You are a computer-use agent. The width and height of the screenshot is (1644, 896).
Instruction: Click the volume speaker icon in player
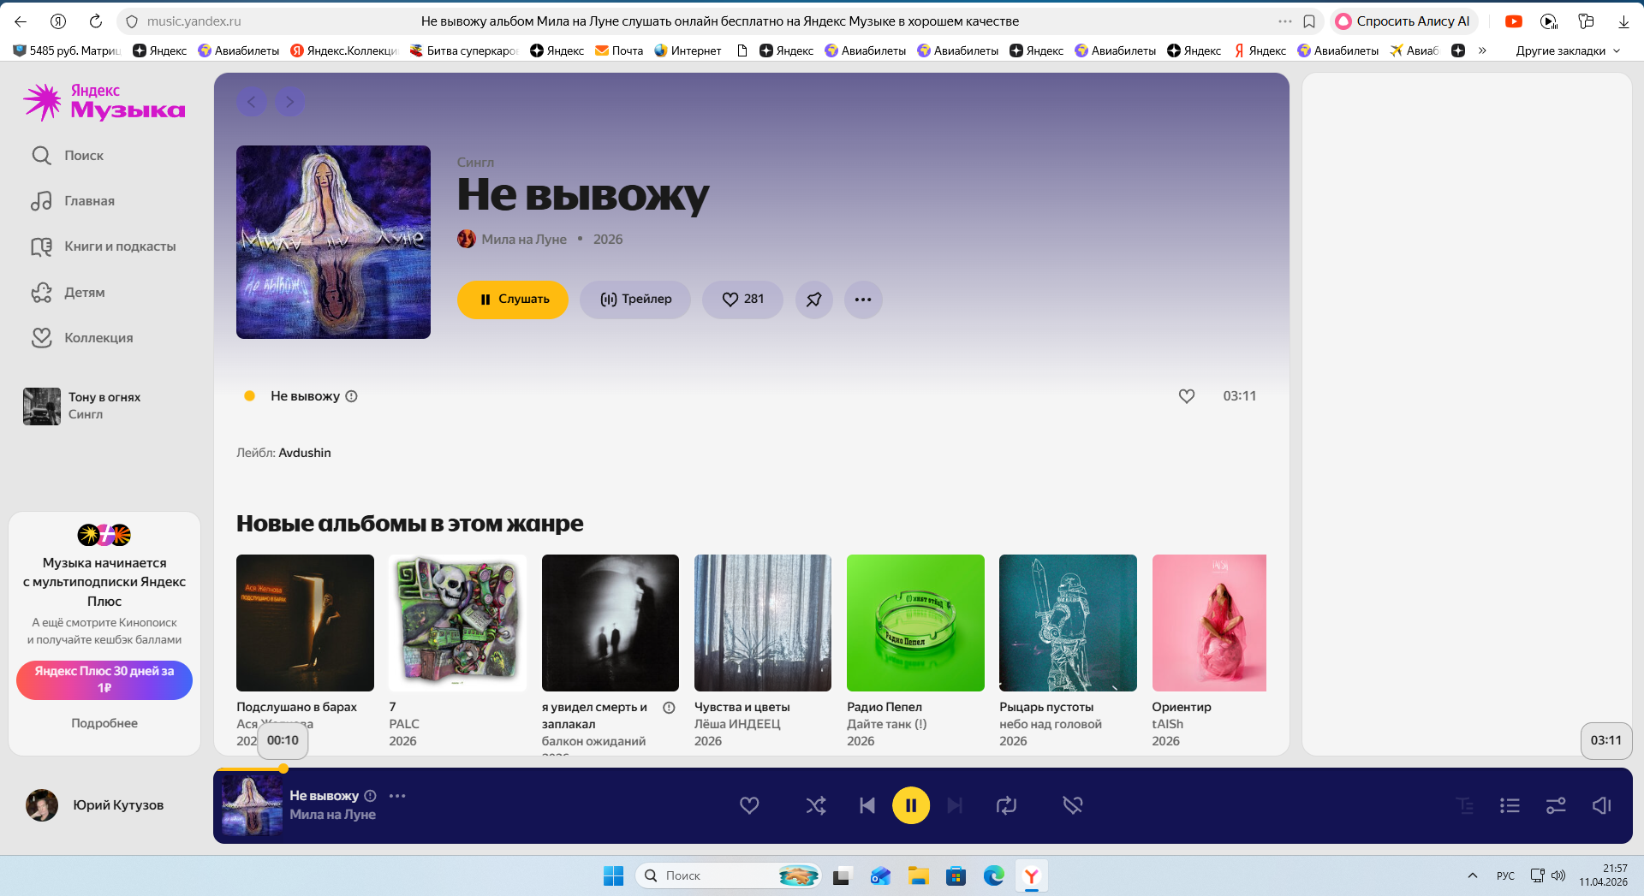(x=1602, y=805)
